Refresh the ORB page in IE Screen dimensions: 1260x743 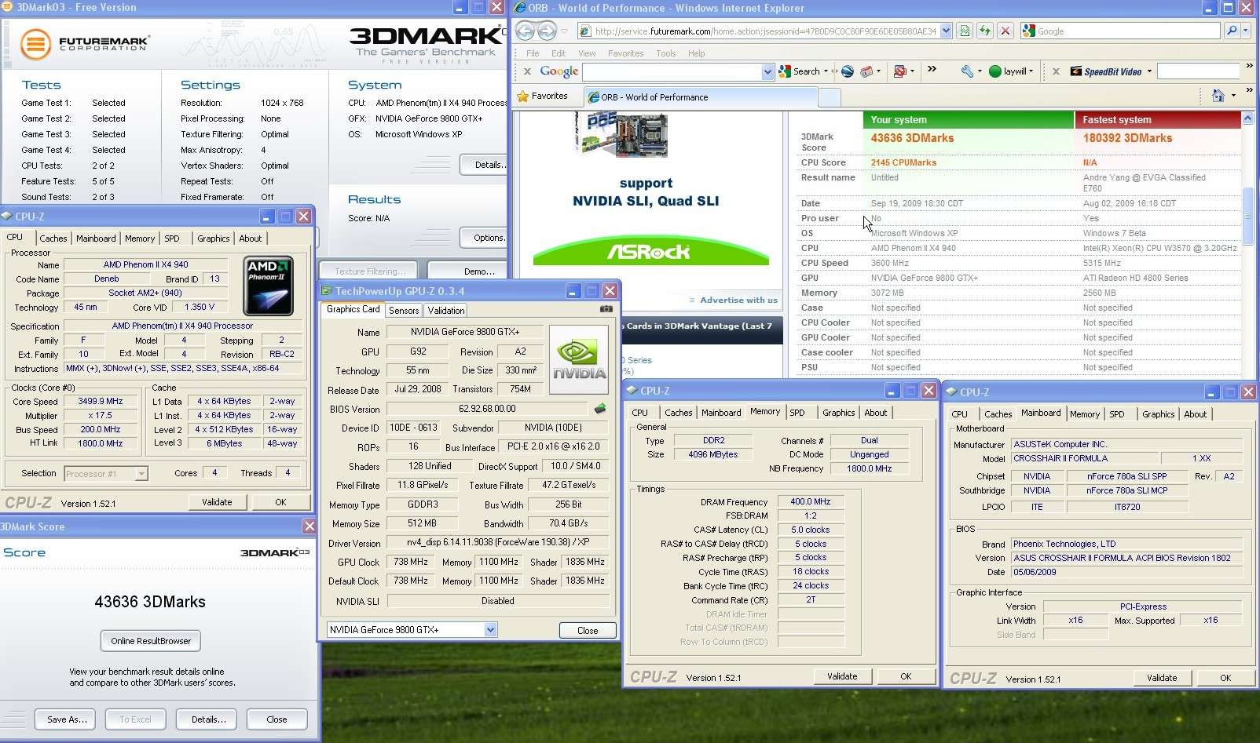pos(985,31)
